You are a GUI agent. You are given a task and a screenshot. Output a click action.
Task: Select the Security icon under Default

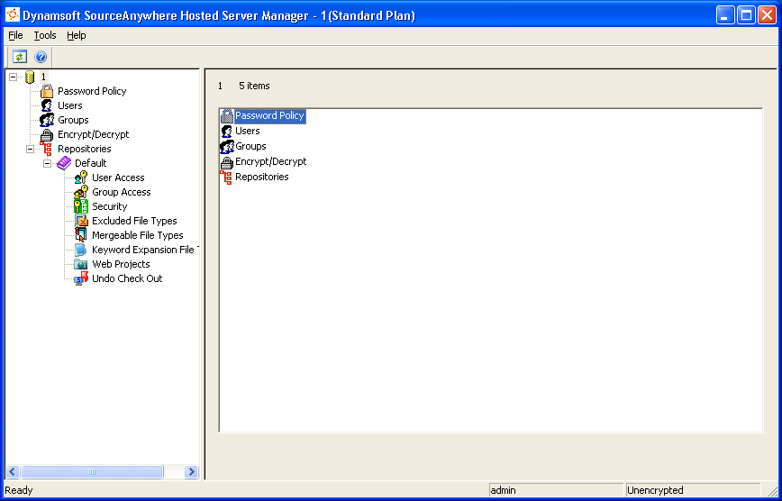pos(81,206)
